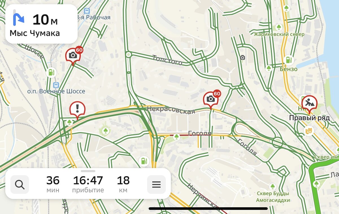This screenshot has height=214, width=339.
Task: Select the exclamation warning marker
Action: point(77,110)
